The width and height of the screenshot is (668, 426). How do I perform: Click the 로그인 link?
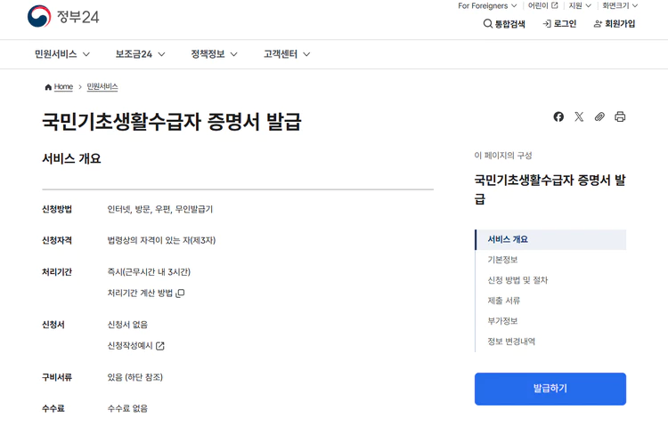[559, 24]
